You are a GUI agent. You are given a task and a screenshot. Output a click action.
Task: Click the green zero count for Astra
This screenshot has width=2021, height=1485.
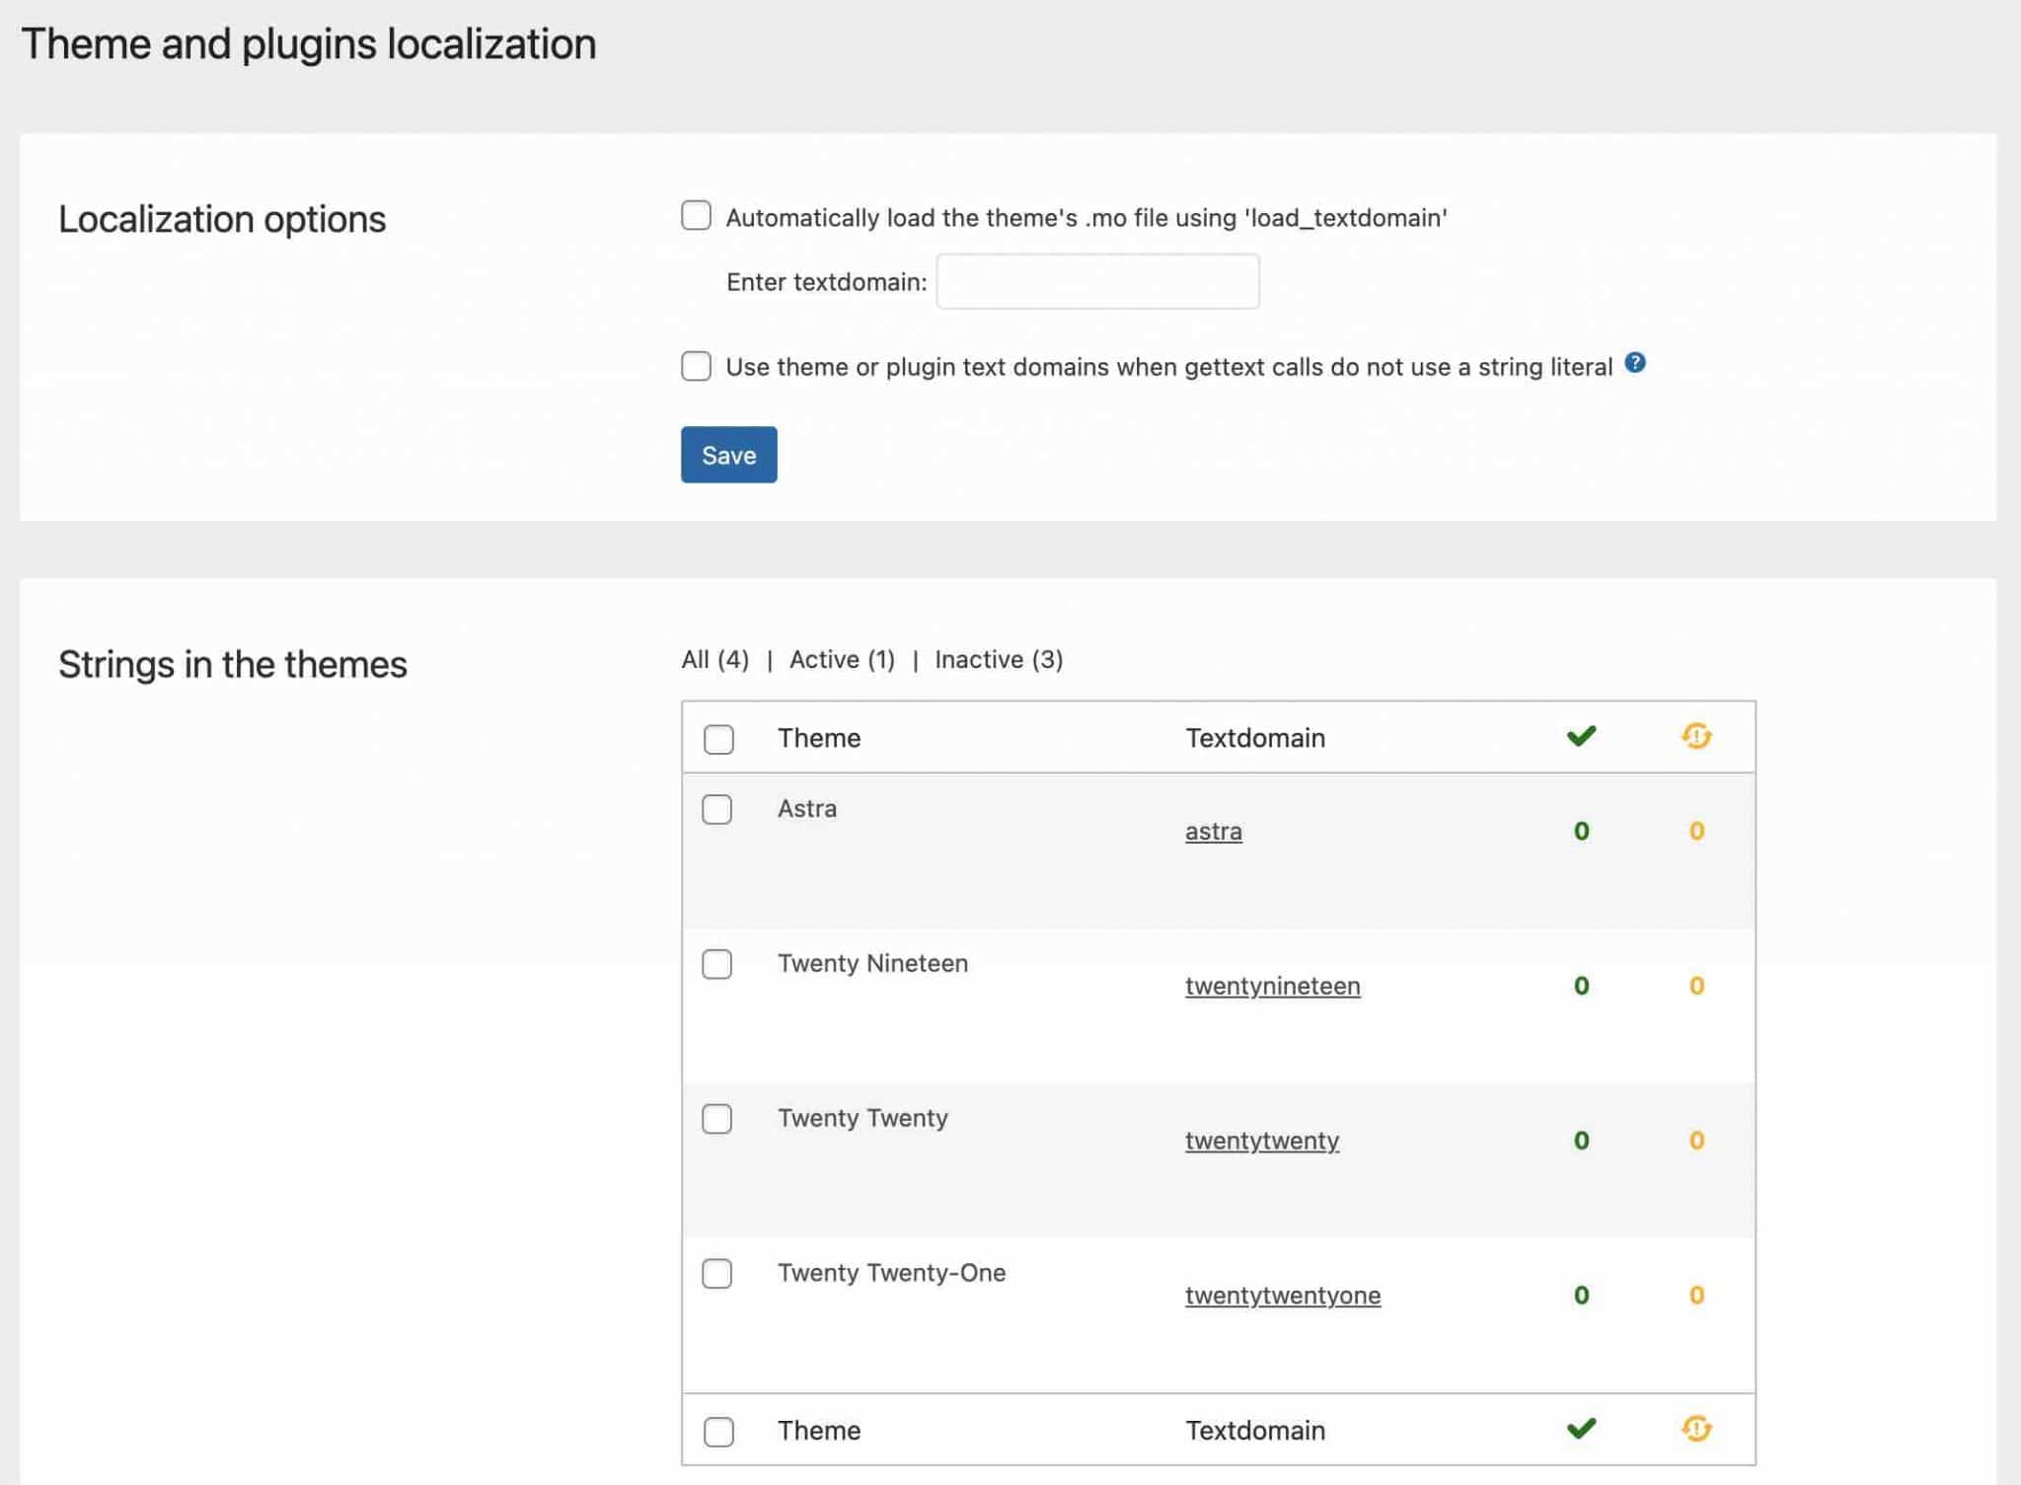tap(1581, 831)
